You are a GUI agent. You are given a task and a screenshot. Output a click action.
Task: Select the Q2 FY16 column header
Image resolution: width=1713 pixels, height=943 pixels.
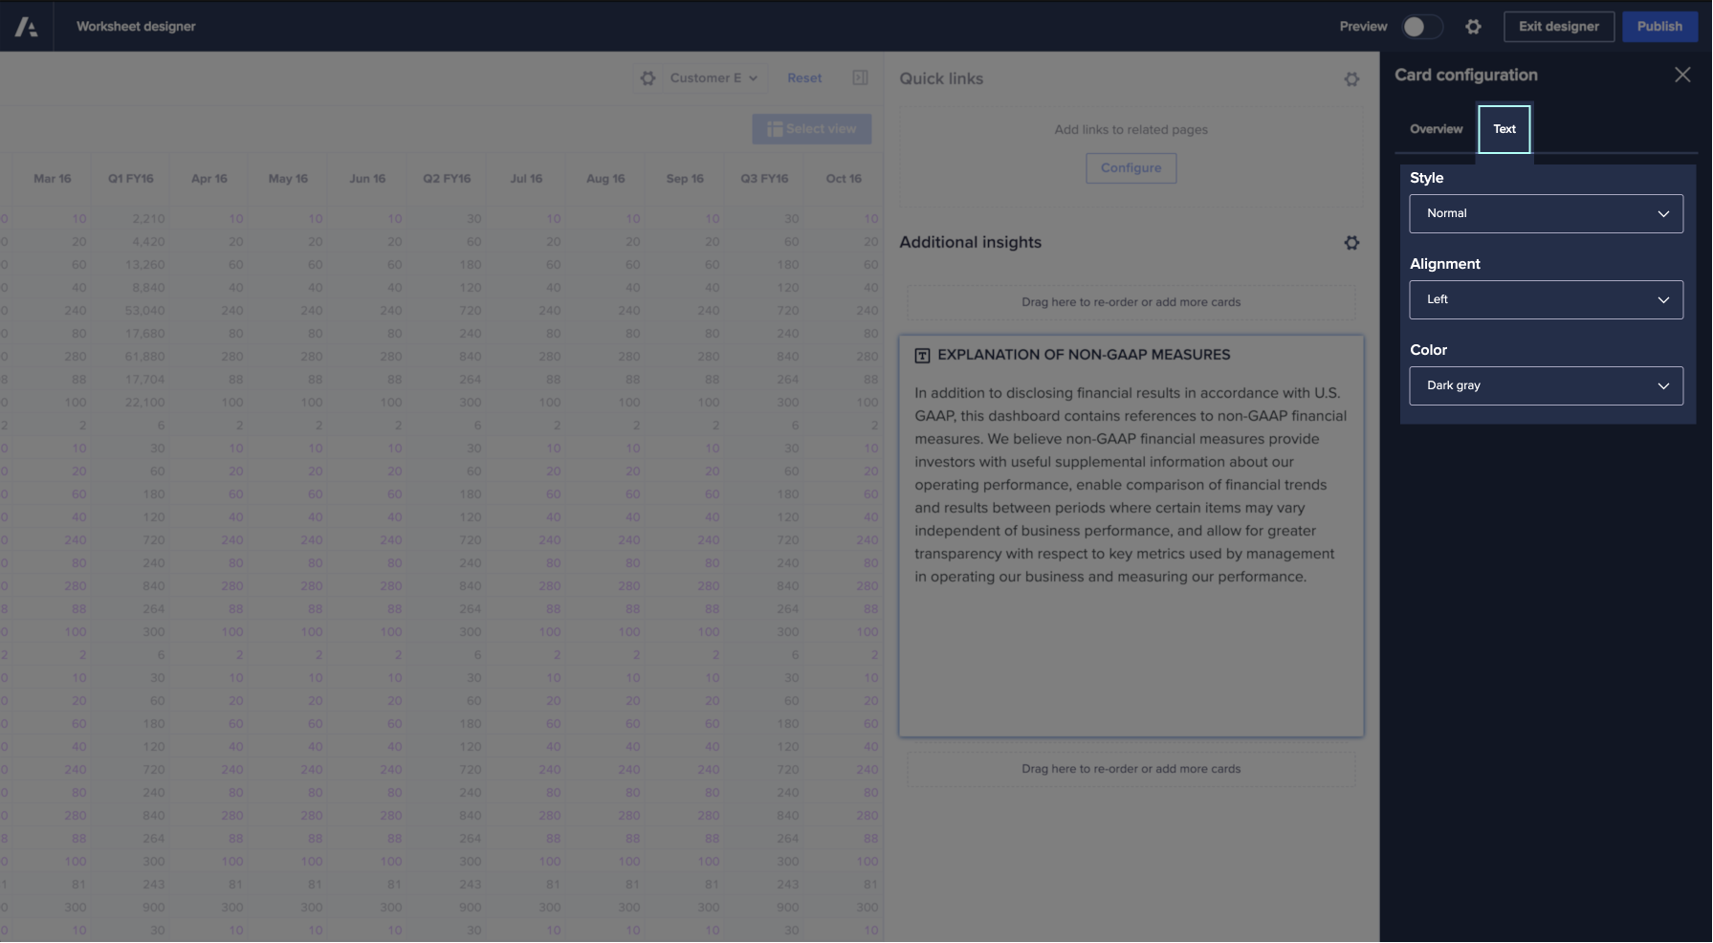447,179
